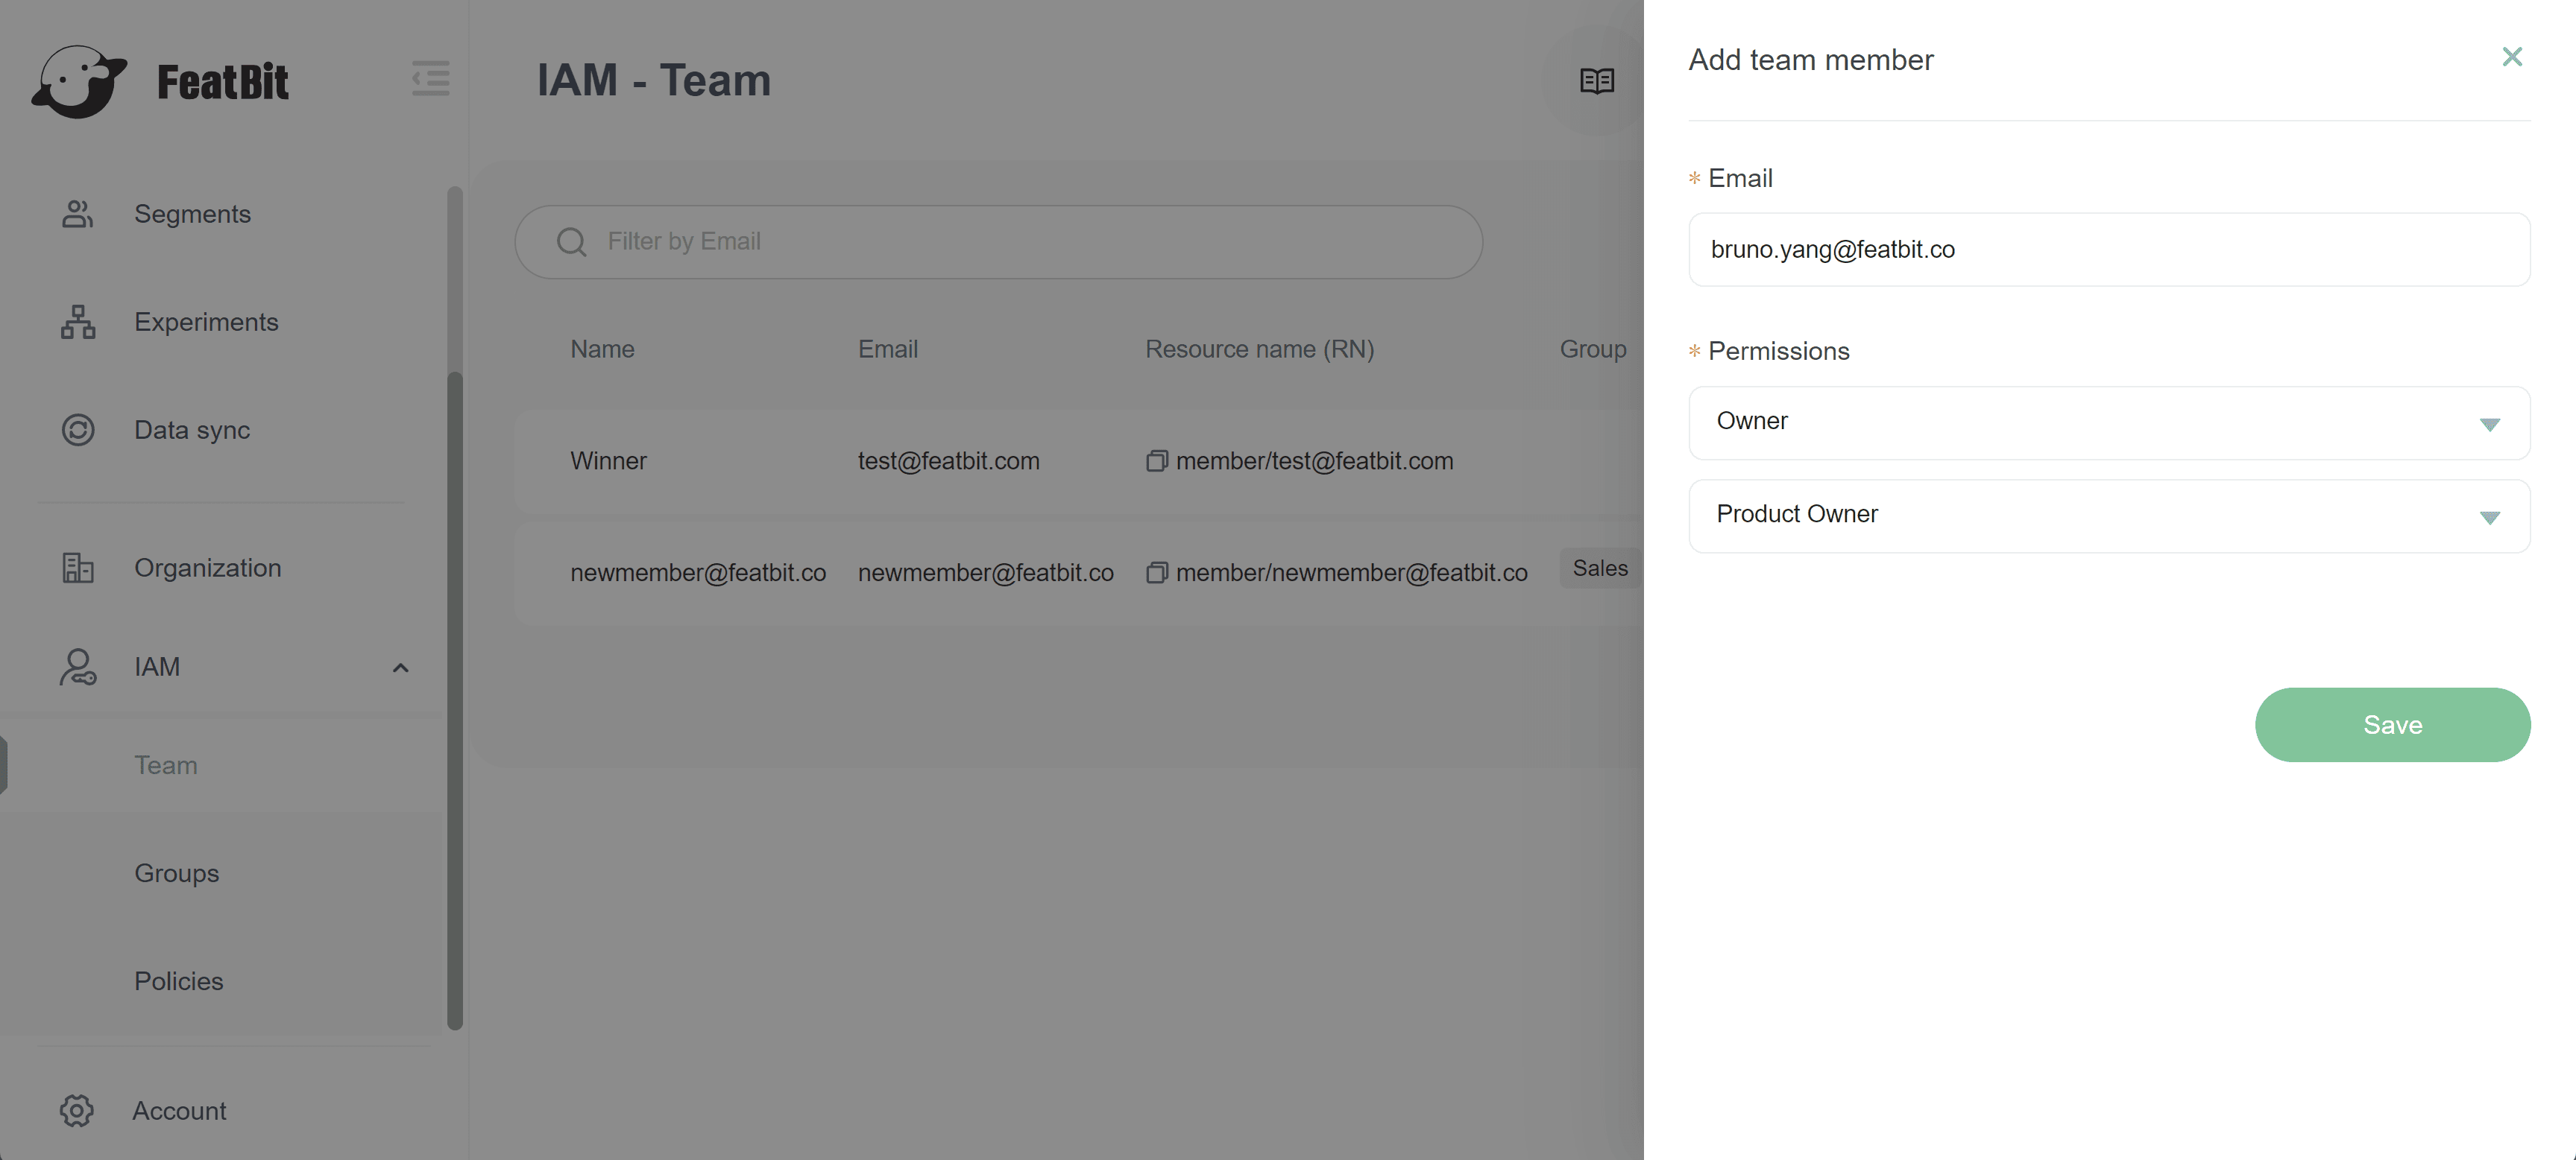The height and width of the screenshot is (1160, 2576).
Task: Open the Groups submenu item
Action: 177,872
